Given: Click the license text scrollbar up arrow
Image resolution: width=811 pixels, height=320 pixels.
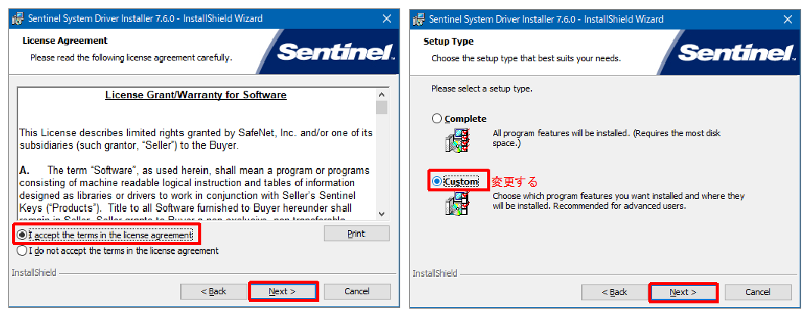Looking at the screenshot, I should click(382, 95).
